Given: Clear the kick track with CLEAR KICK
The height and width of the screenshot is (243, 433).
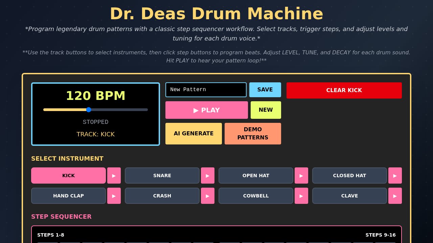Looking at the screenshot, I should [344, 90].
